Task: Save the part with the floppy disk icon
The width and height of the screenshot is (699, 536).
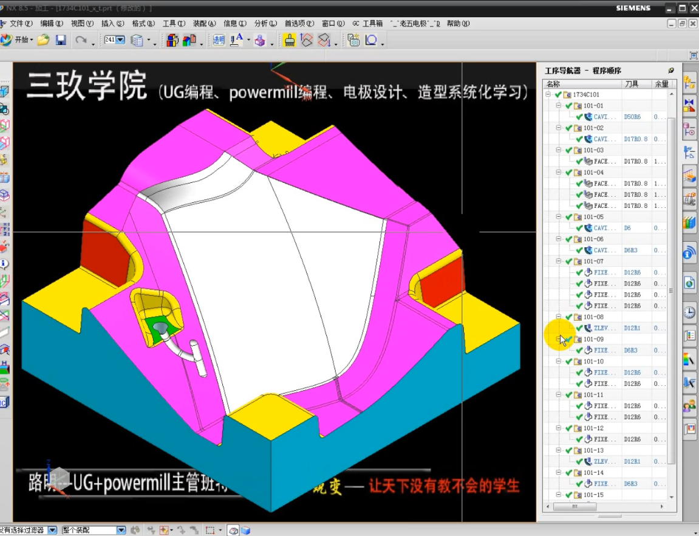Action: coord(61,40)
